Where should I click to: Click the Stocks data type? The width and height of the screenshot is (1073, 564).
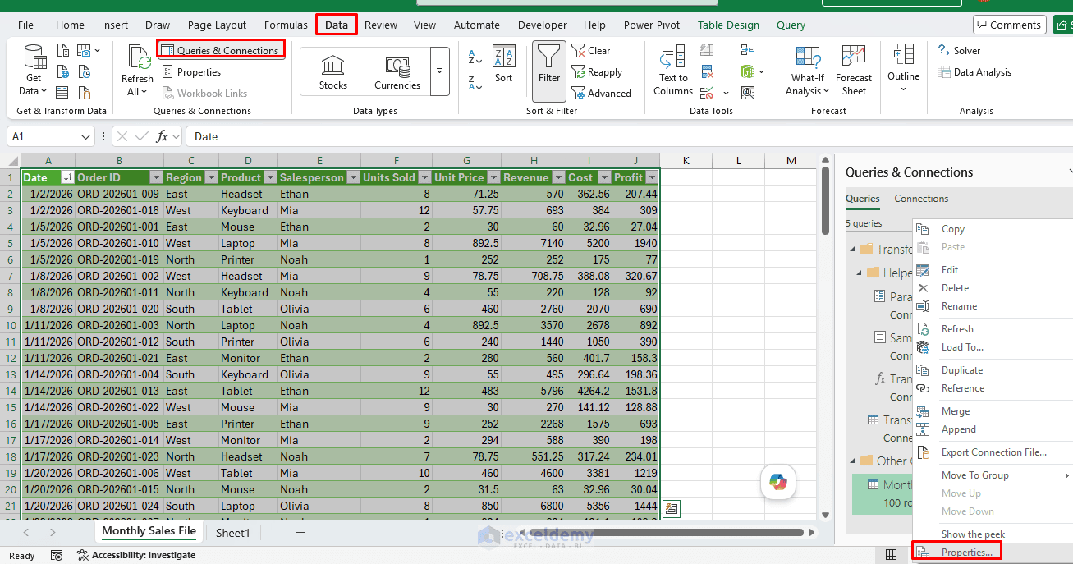tap(332, 71)
